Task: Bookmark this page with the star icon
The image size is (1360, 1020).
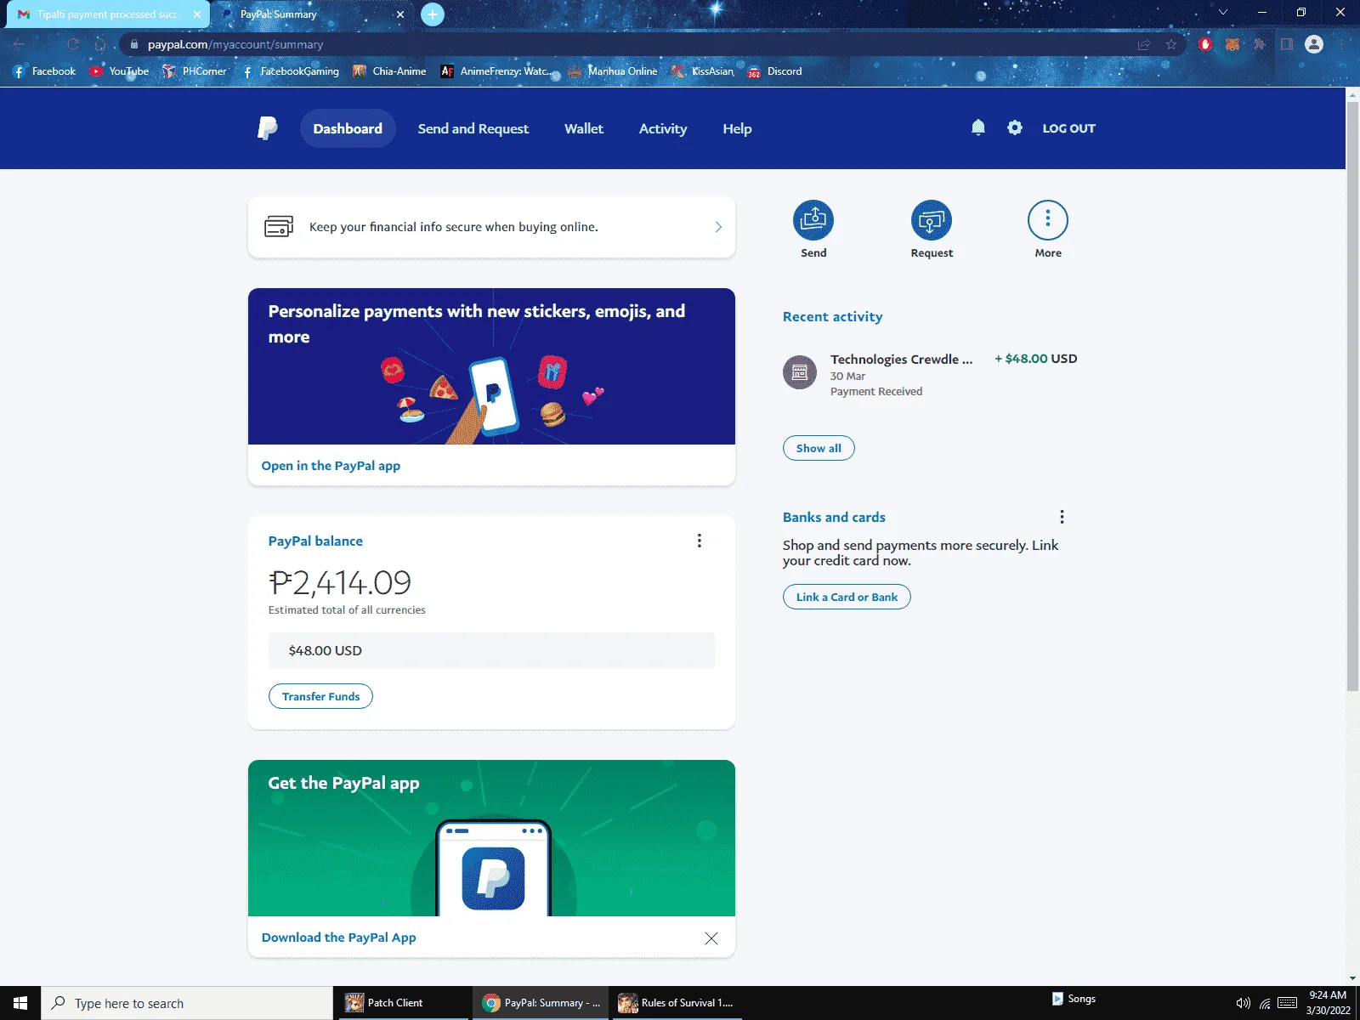Action: click(x=1171, y=44)
